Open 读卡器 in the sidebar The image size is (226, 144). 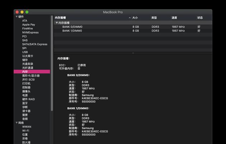click(26, 111)
